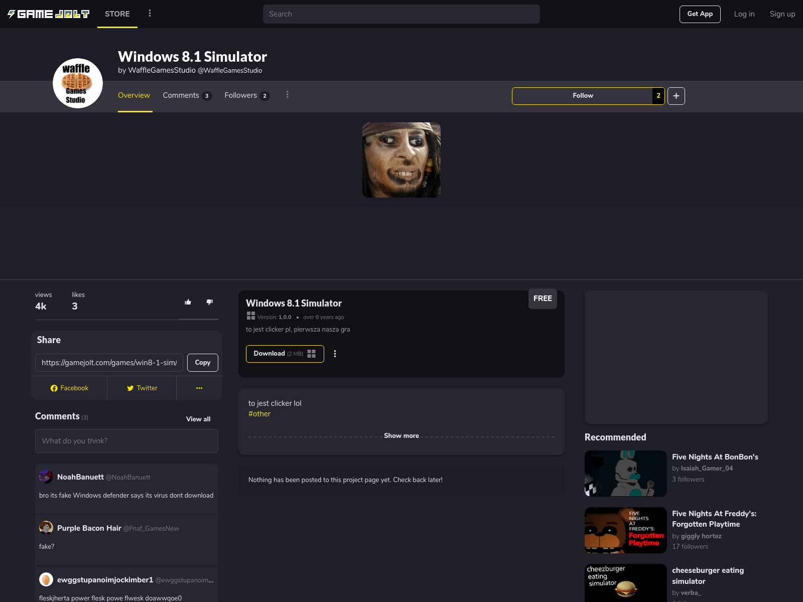Open NoahBanuett's avatar

click(46, 477)
